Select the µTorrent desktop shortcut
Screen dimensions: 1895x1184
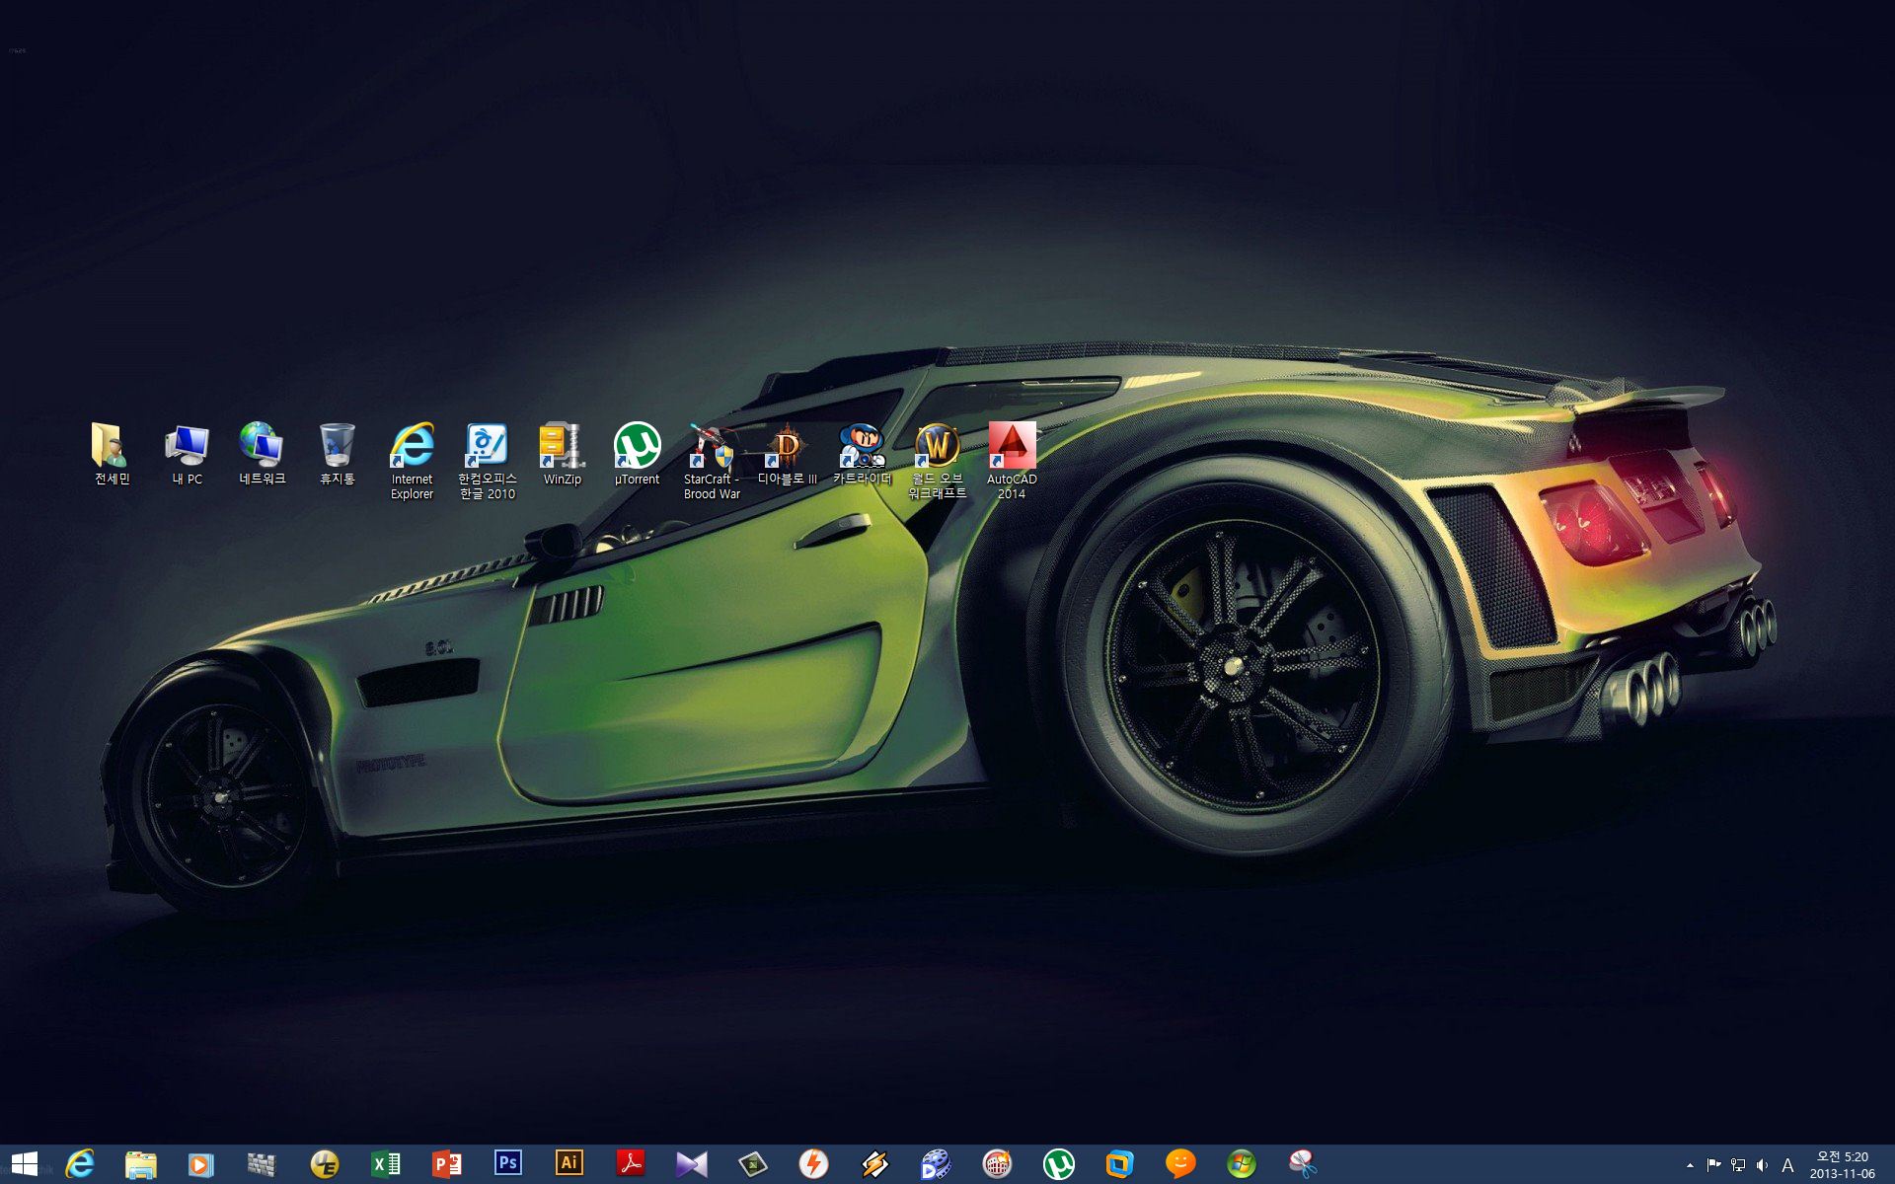pyautogui.click(x=637, y=454)
